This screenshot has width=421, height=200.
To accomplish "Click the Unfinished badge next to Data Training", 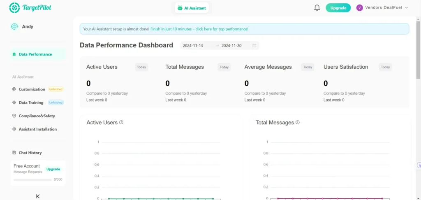I will tap(56, 103).
